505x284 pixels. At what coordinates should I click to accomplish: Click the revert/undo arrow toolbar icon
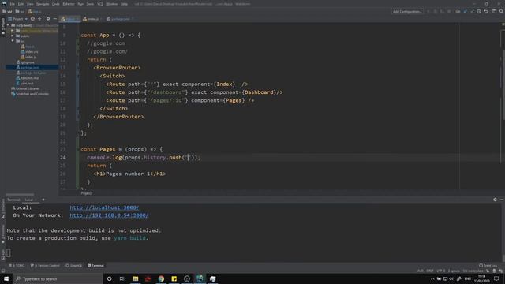pyautogui.click(x=486, y=11)
